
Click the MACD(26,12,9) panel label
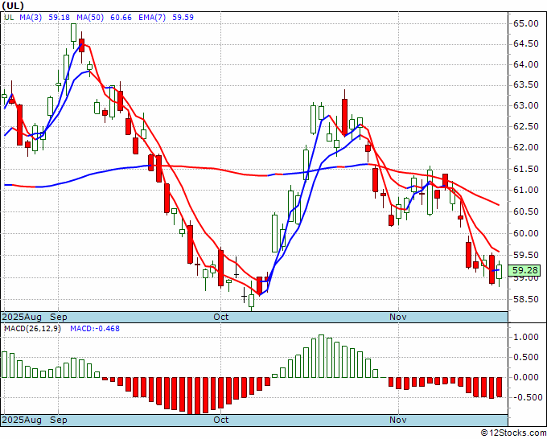click(x=32, y=329)
